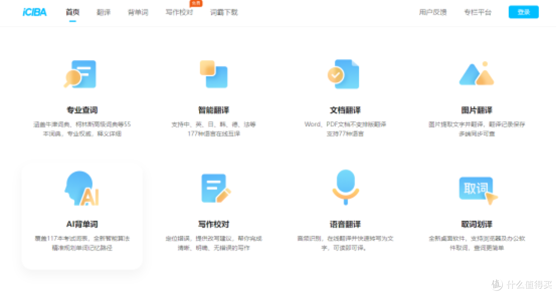557x296 pixels.
Task: Open the 专业查词 magnifier document icon
Action: (x=80, y=74)
